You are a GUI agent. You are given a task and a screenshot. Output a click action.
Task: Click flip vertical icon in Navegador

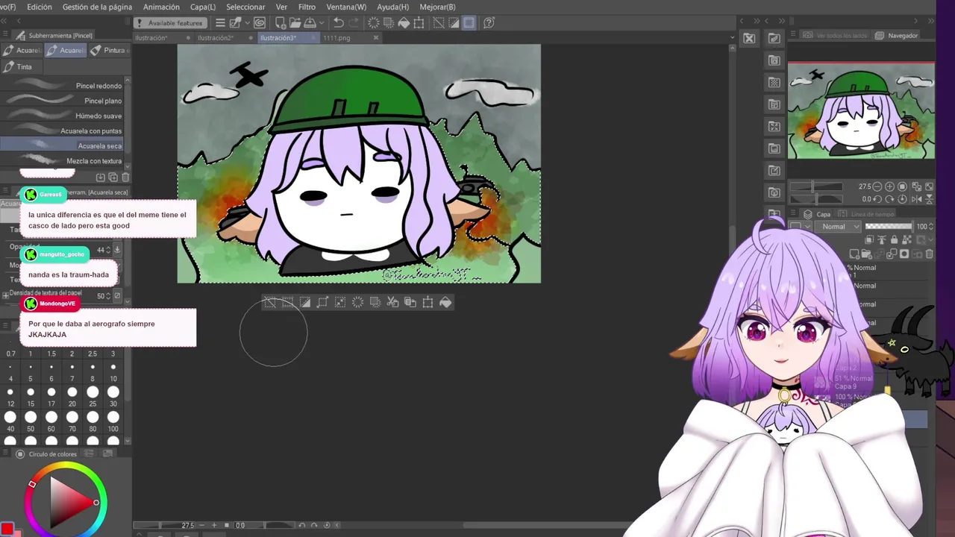click(x=929, y=199)
